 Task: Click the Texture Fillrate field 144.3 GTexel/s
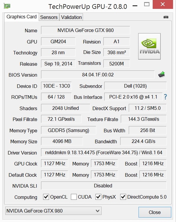click(144, 119)
